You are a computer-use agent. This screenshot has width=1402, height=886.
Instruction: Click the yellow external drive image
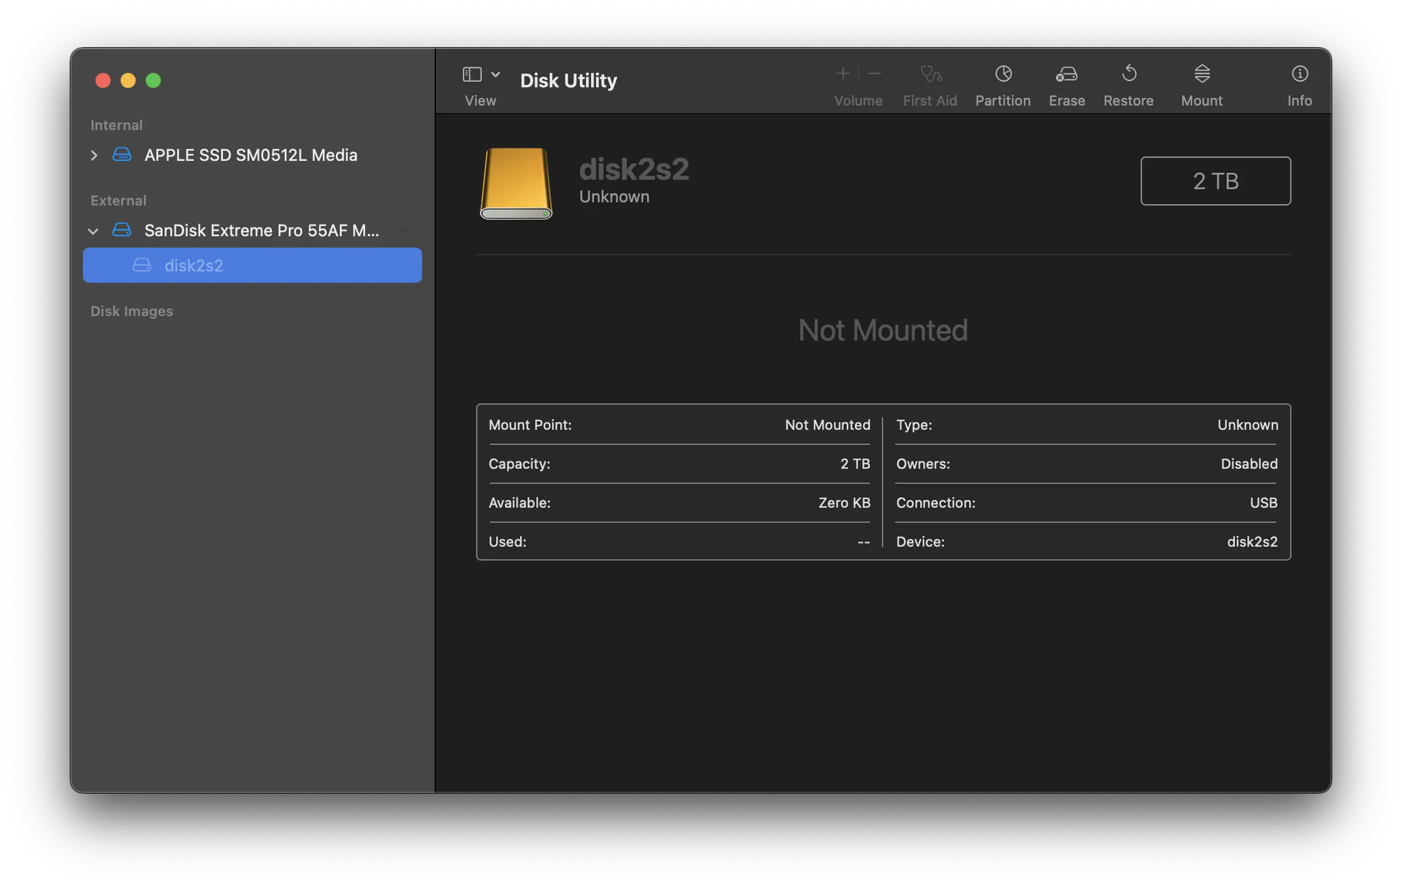516,183
